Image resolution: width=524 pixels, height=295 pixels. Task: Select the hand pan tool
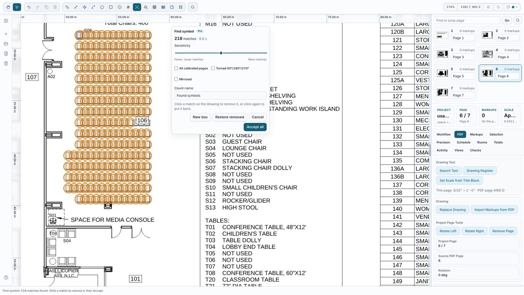click(x=8, y=7)
